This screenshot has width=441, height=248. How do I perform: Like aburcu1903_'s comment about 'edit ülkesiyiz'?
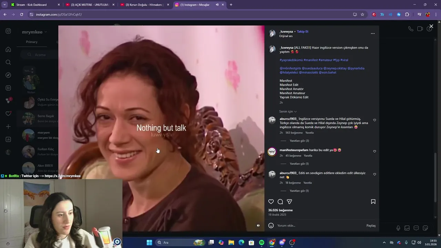(375, 174)
